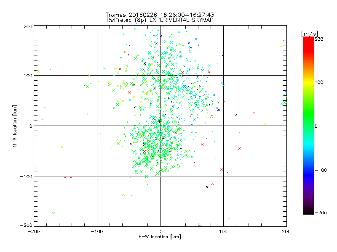Click the x-axis tick label '-200'
Image resolution: width=337 pixels, height=252 pixels.
point(34,231)
